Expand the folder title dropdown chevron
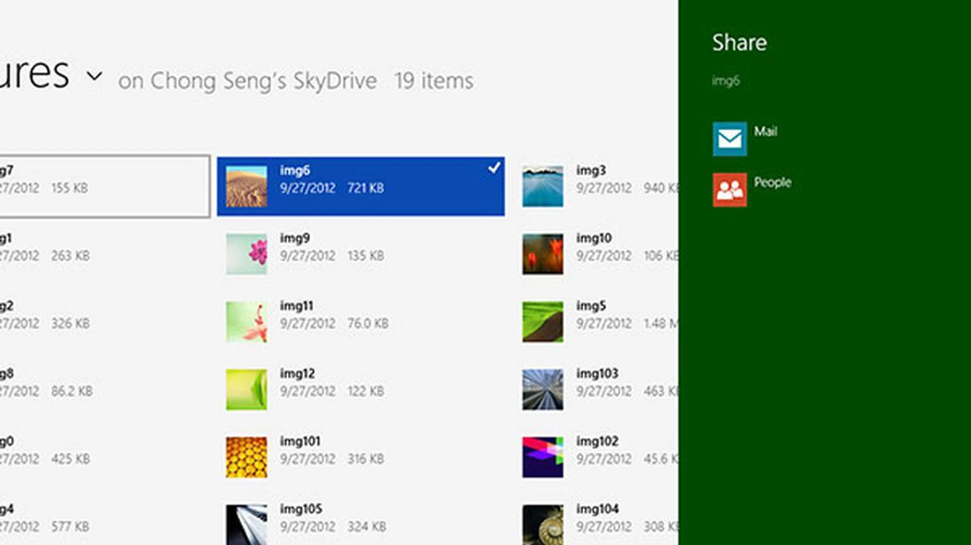Screen dimensions: 971x545 coord(95,76)
